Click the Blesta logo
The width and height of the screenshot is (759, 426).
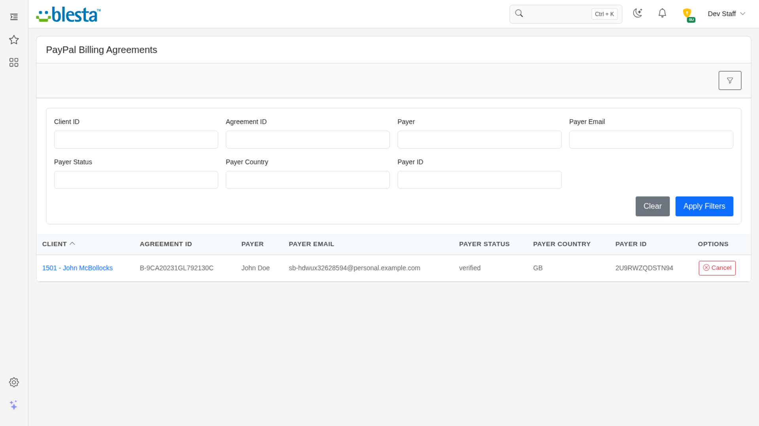pyautogui.click(x=68, y=15)
